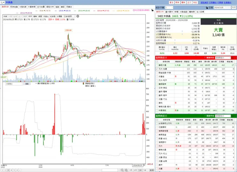The width and height of the screenshot is (237, 172).
Task: Uncheck the checked 元大-桃園 row checkbox
Action: (x=157, y=69)
